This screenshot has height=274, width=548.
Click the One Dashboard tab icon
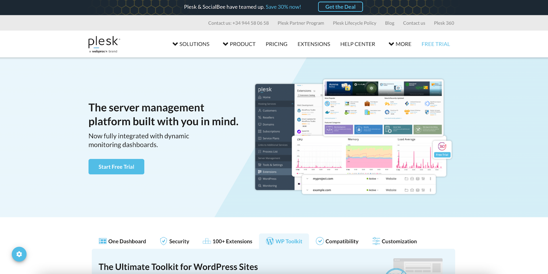[102, 241]
